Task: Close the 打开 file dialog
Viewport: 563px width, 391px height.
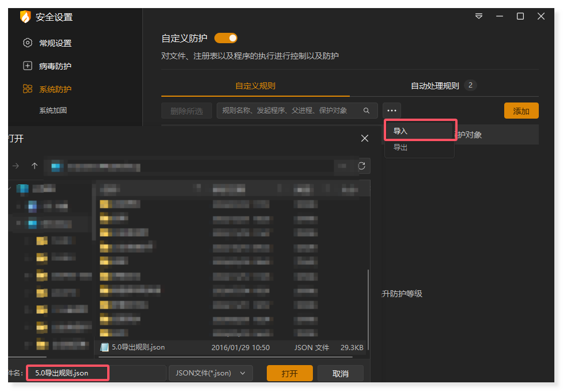Action: click(364, 138)
